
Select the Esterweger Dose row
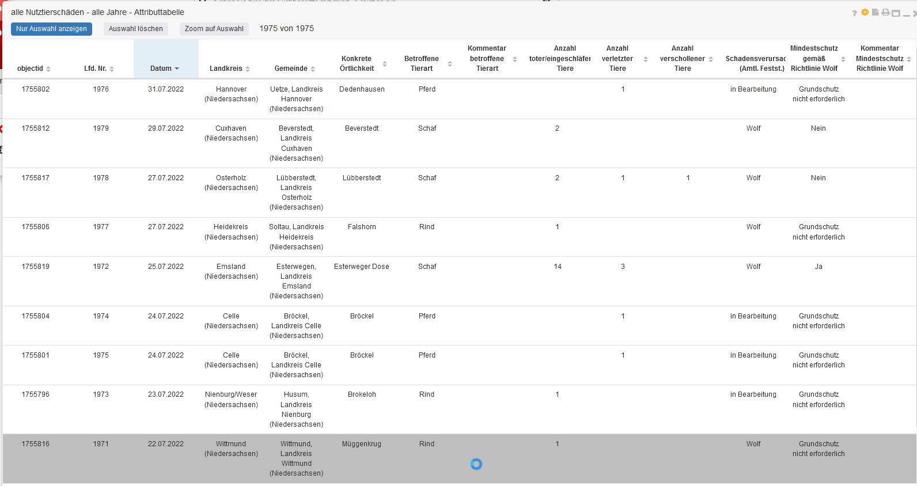click(361, 267)
